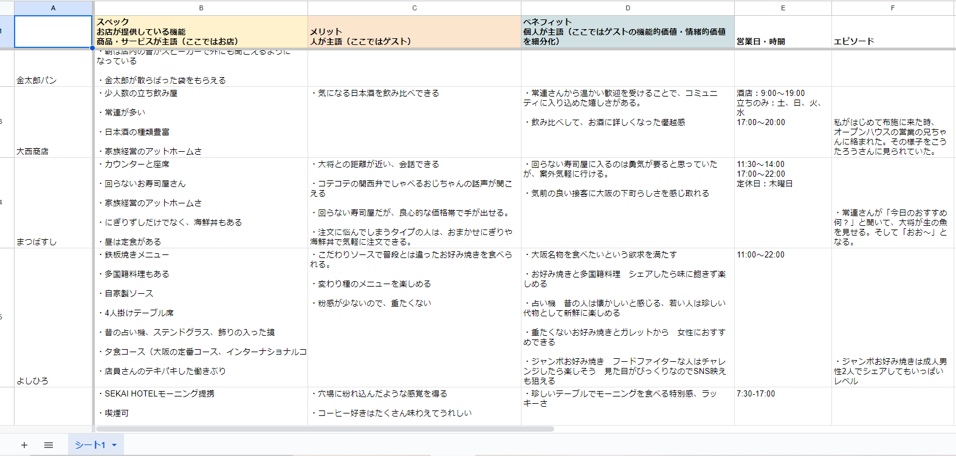Select column C header
Viewport: 956px width, 456px height.
[414, 8]
